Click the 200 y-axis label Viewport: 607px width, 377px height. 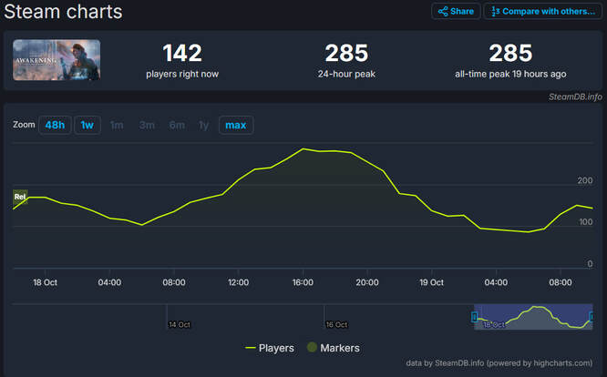pos(584,180)
